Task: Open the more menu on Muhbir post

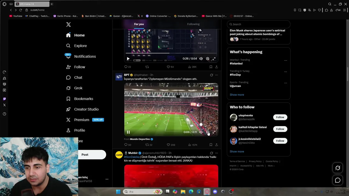Action: [216, 153]
